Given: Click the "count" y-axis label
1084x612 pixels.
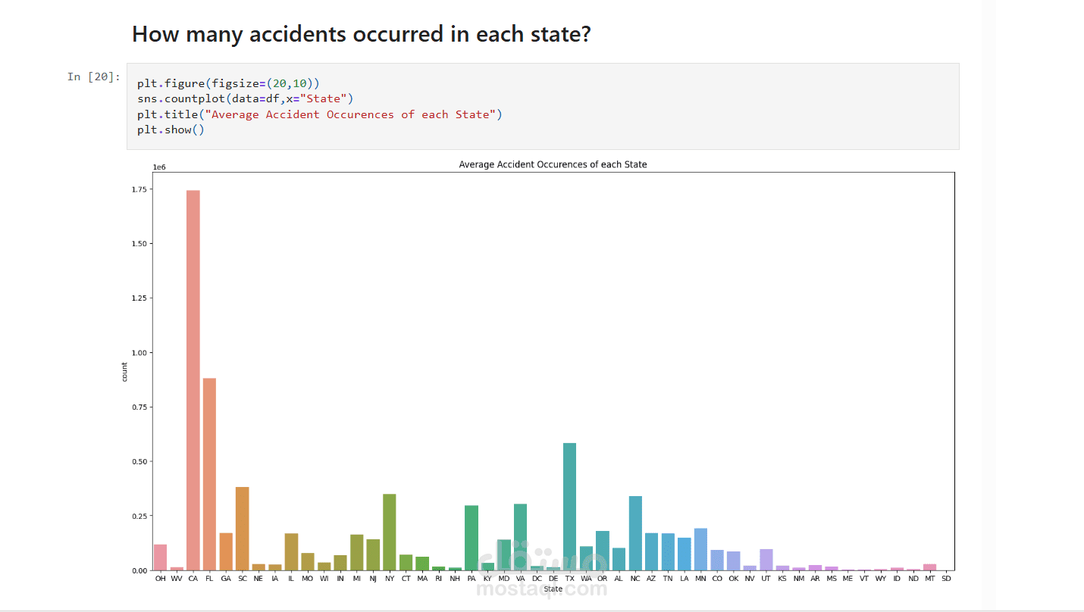Looking at the screenshot, I should coord(125,371).
